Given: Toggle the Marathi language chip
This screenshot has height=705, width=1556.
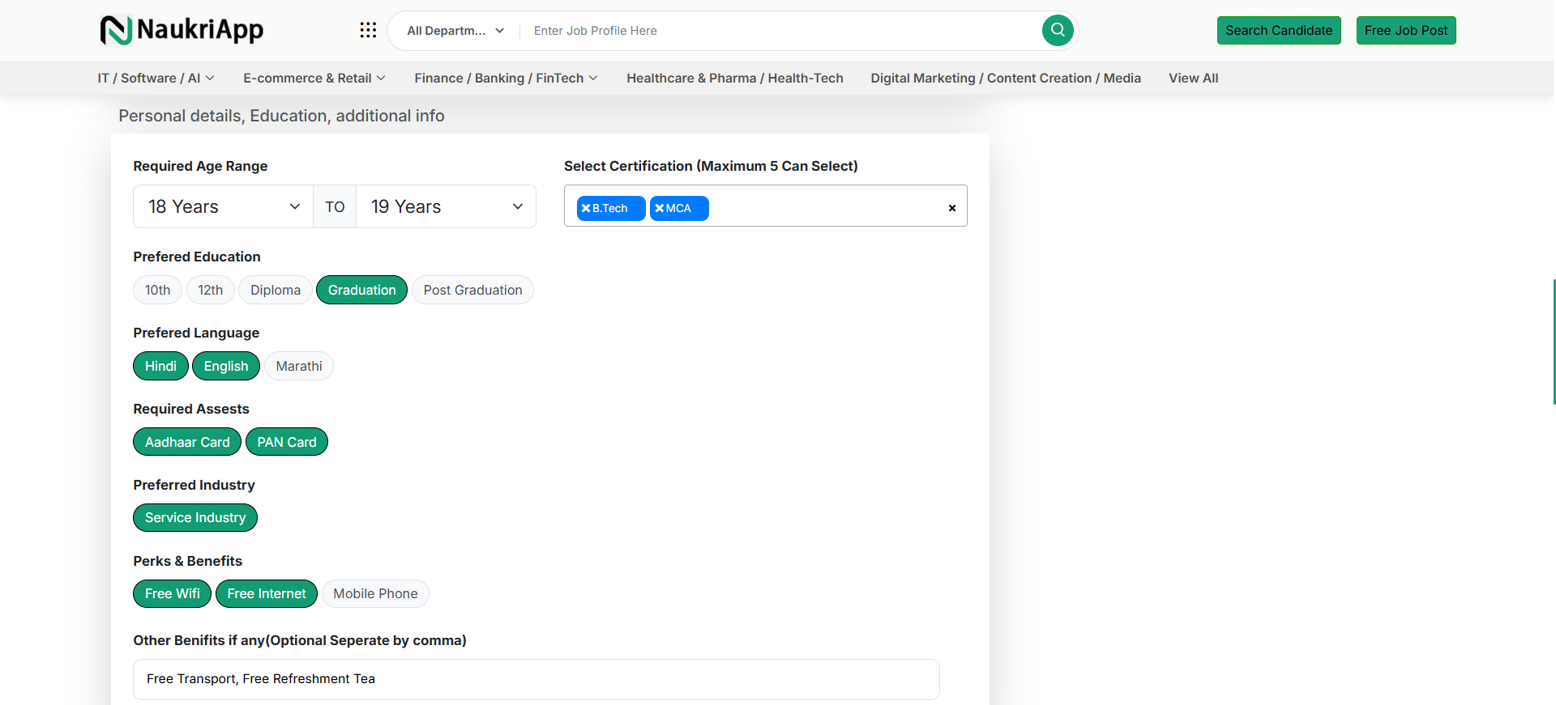Looking at the screenshot, I should pos(298,366).
